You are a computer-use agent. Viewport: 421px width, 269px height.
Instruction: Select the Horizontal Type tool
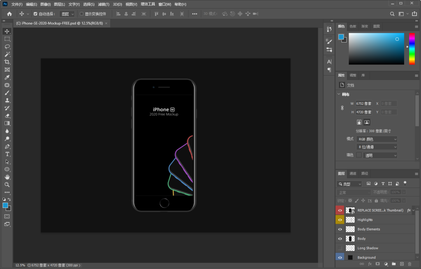pos(7,154)
